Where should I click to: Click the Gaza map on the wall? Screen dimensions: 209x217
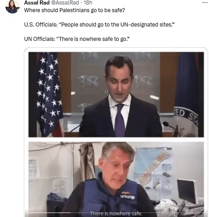click(153, 168)
